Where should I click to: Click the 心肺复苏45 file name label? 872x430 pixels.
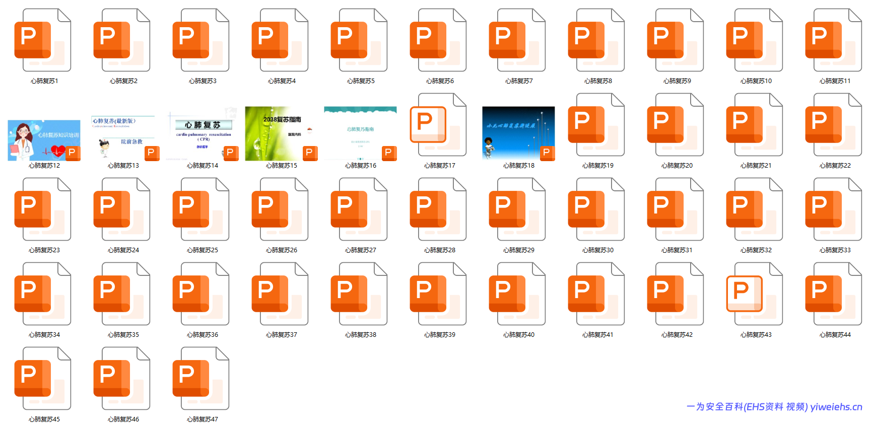coord(44,419)
